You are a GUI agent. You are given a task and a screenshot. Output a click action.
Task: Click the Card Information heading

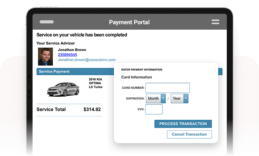coord(136,77)
